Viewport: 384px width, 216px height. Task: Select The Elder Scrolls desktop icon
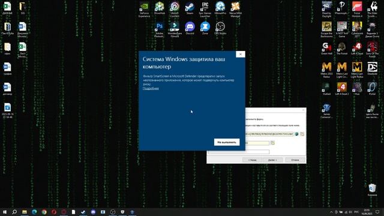372,10
